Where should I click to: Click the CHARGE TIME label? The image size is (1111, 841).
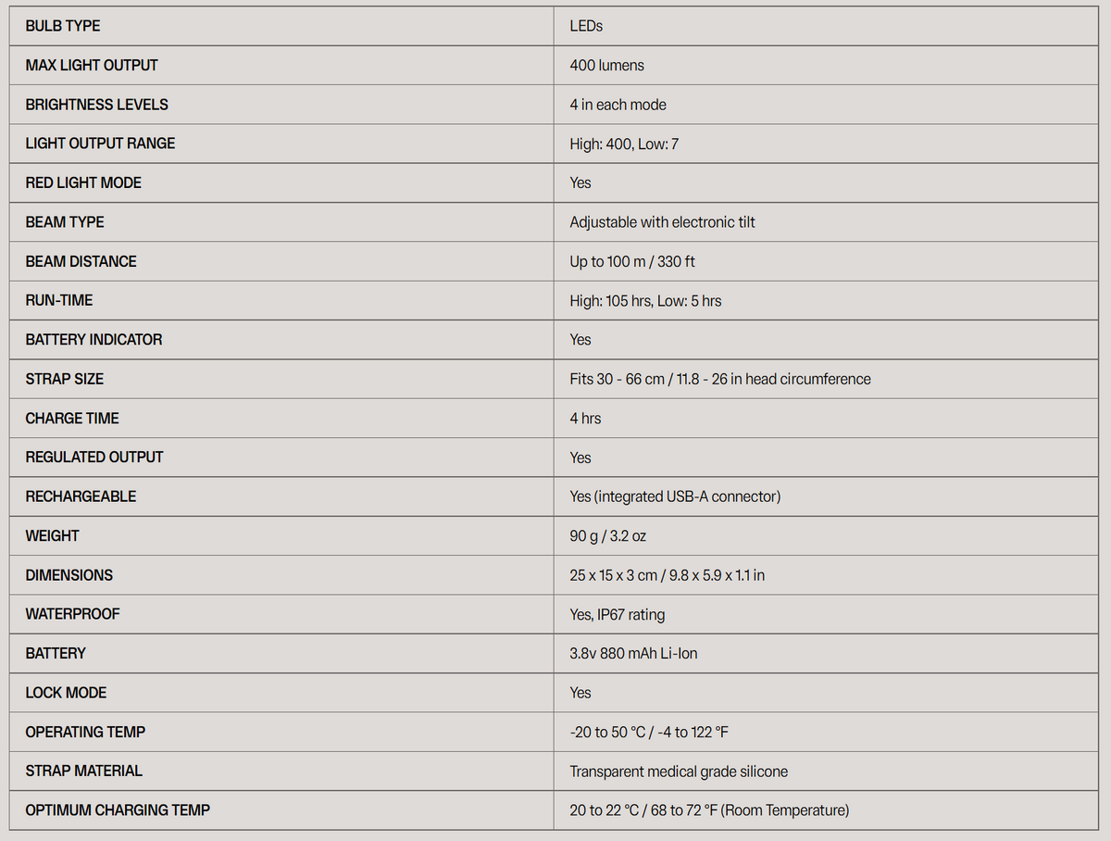click(x=72, y=419)
